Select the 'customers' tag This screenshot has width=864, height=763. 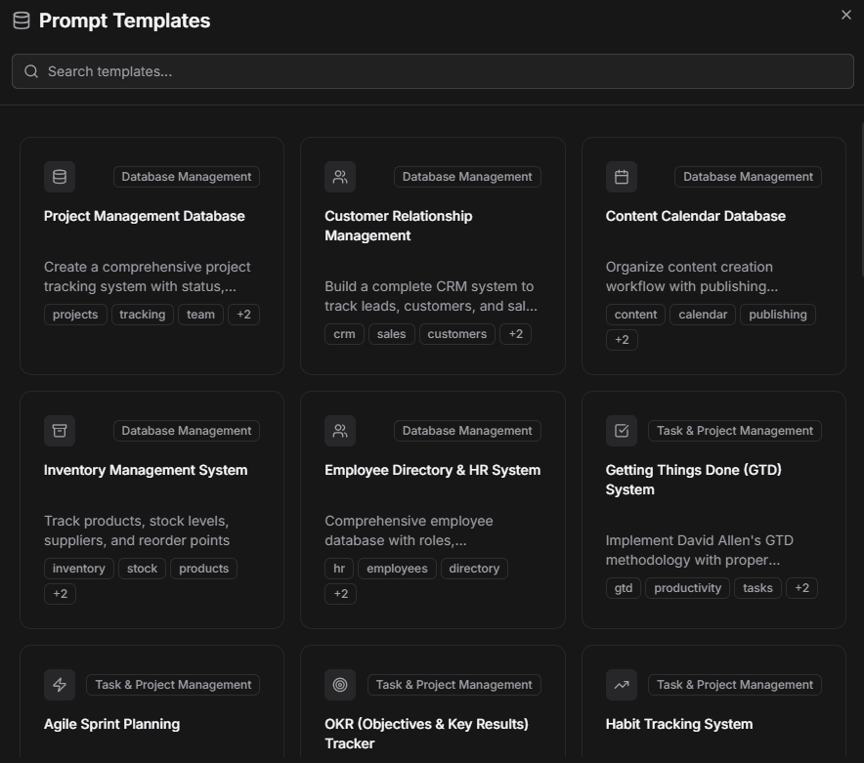[457, 334]
